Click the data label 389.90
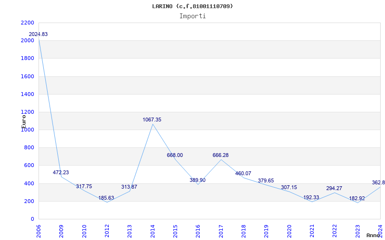385x240 pixels. pos(198,180)
